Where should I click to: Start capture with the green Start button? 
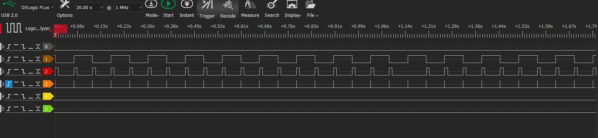168,4
